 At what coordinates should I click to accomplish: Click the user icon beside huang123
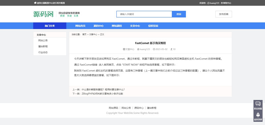click(208, 3)
